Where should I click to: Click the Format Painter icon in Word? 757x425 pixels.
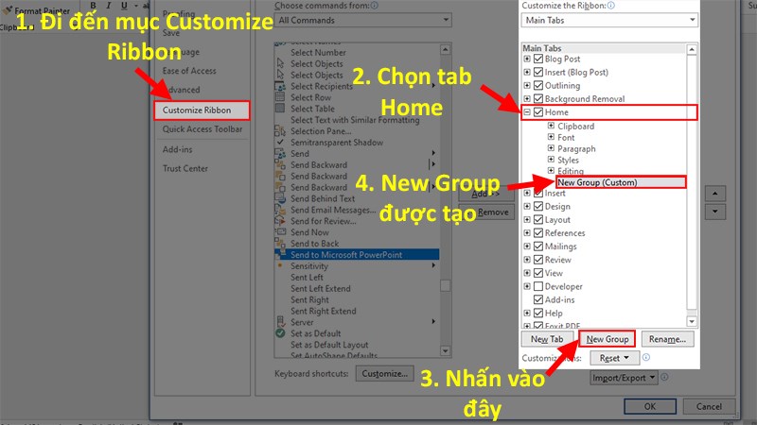click(x=8, y=10)
